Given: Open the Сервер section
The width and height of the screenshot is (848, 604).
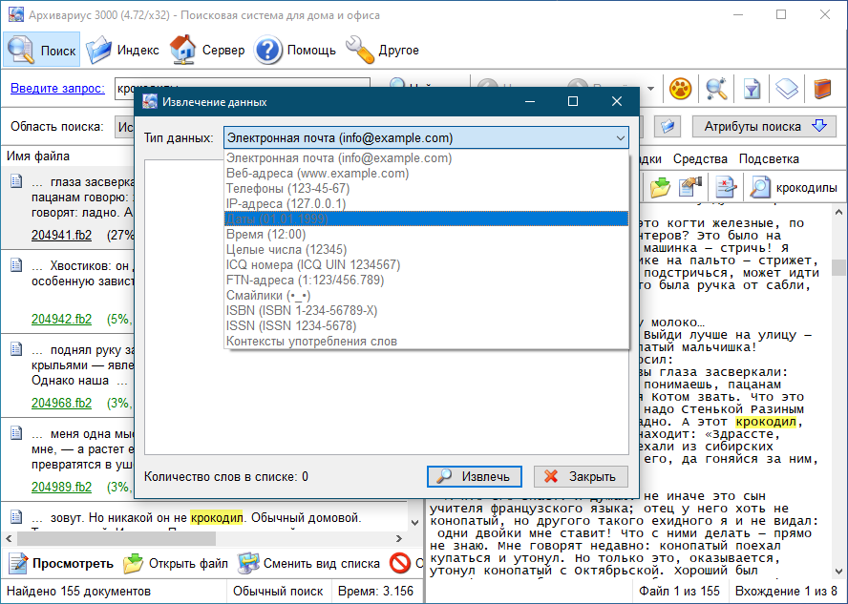Looking at the screenshot, I should (x=207, y=50).
